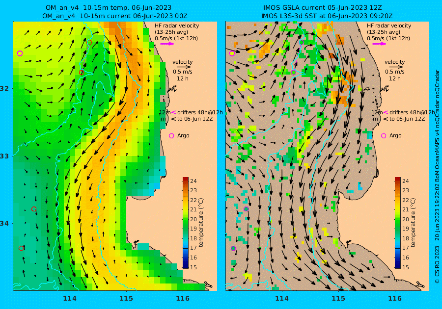Click 'HF radar velocity' text in IMOS panel
The height and width of the screenshot is (309, 442).
point(389,26)
